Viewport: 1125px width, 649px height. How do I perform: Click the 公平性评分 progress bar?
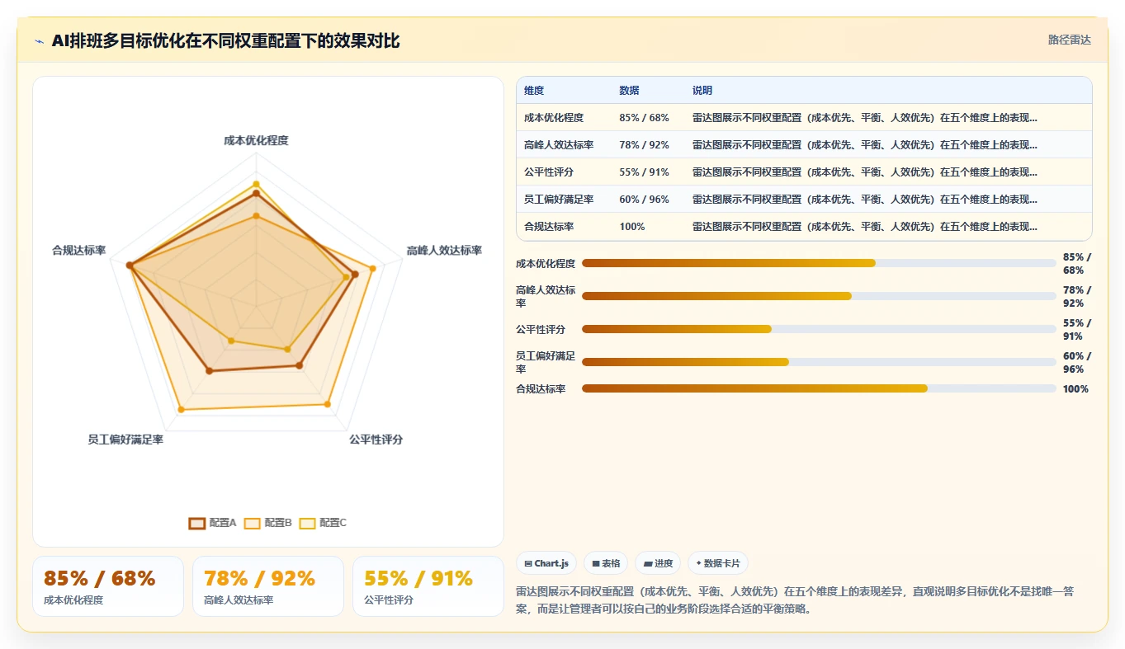point(819,329)
